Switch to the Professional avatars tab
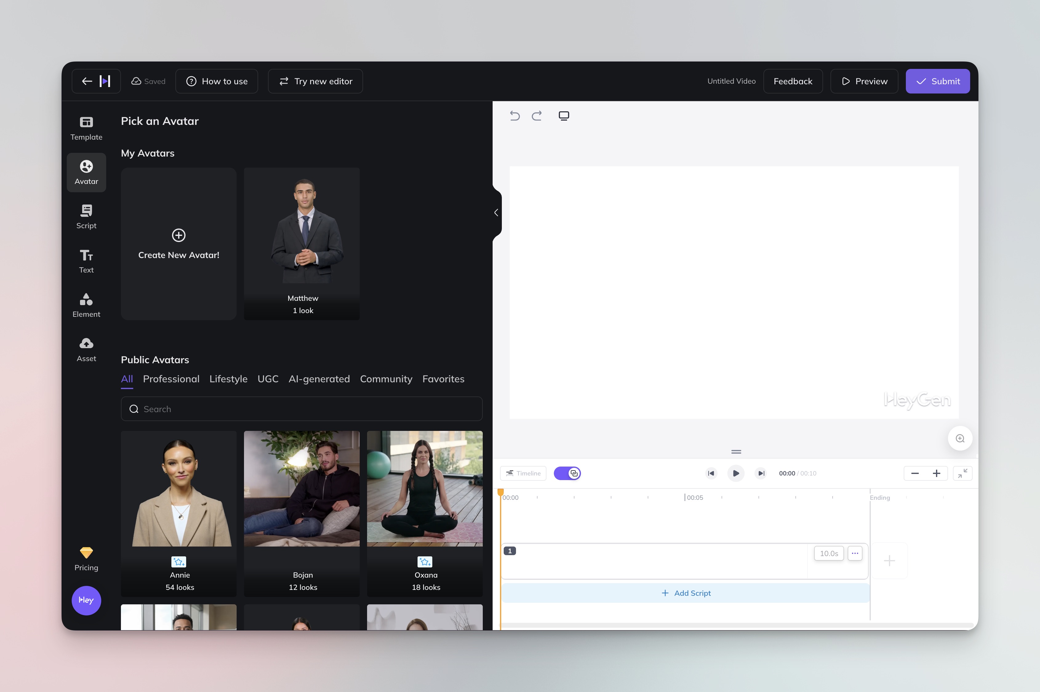Image resolution: width=1040 pixels, height=692 pixels. (x=171, y=379)
